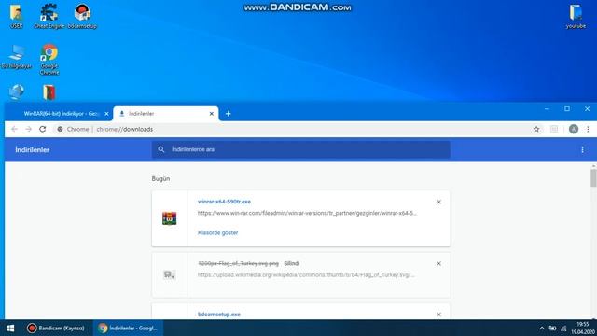Click the upload.wikimedia.org source URL

click(306, 274)
